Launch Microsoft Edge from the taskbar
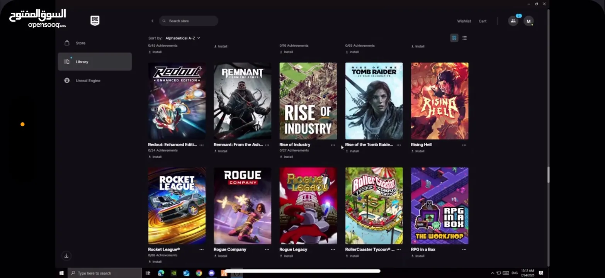 pyautogui.click(x=161, y=273)
